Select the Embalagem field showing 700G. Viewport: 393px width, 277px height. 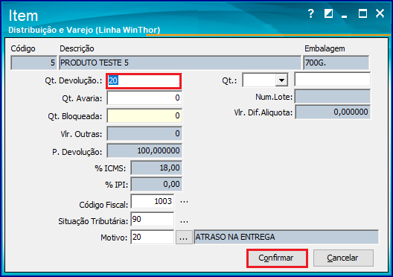[x=336, y=63]
